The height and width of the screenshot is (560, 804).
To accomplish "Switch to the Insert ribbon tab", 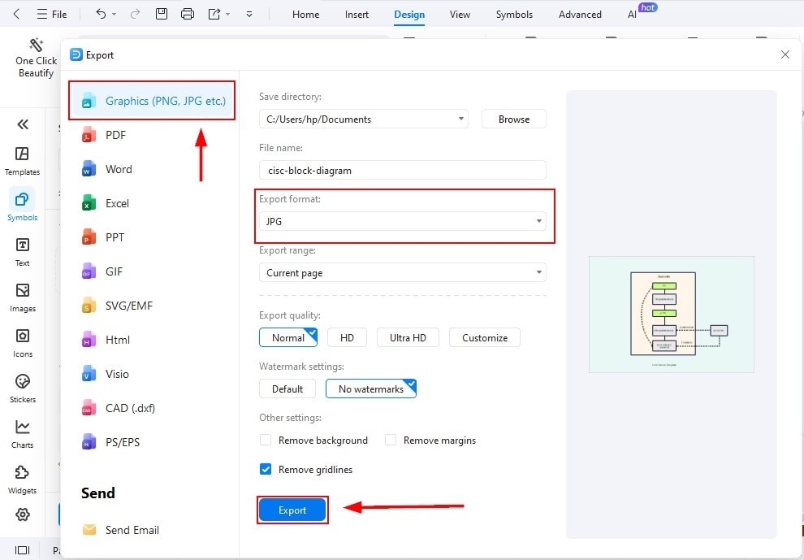I will click(x=357, y=14).
